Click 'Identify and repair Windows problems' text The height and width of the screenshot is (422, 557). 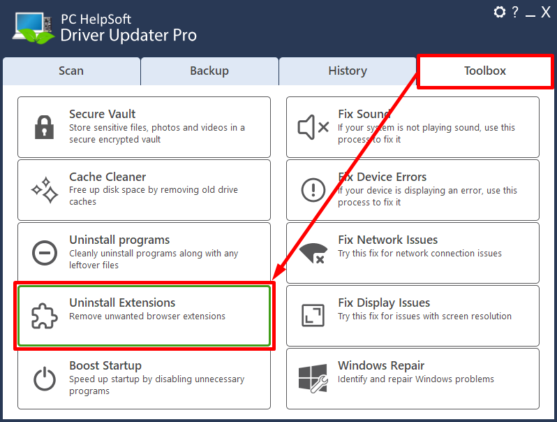[416, 379]
